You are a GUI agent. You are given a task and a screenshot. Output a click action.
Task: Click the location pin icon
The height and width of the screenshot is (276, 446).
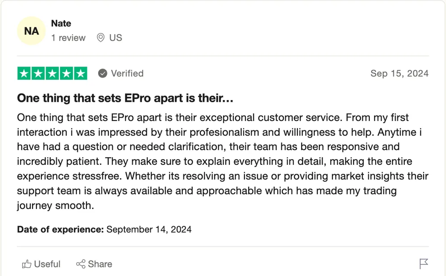click(x=100, y=38)
